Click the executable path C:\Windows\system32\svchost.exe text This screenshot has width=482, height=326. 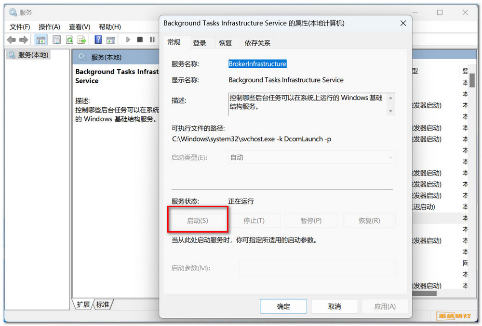click(x=252, y=139)
